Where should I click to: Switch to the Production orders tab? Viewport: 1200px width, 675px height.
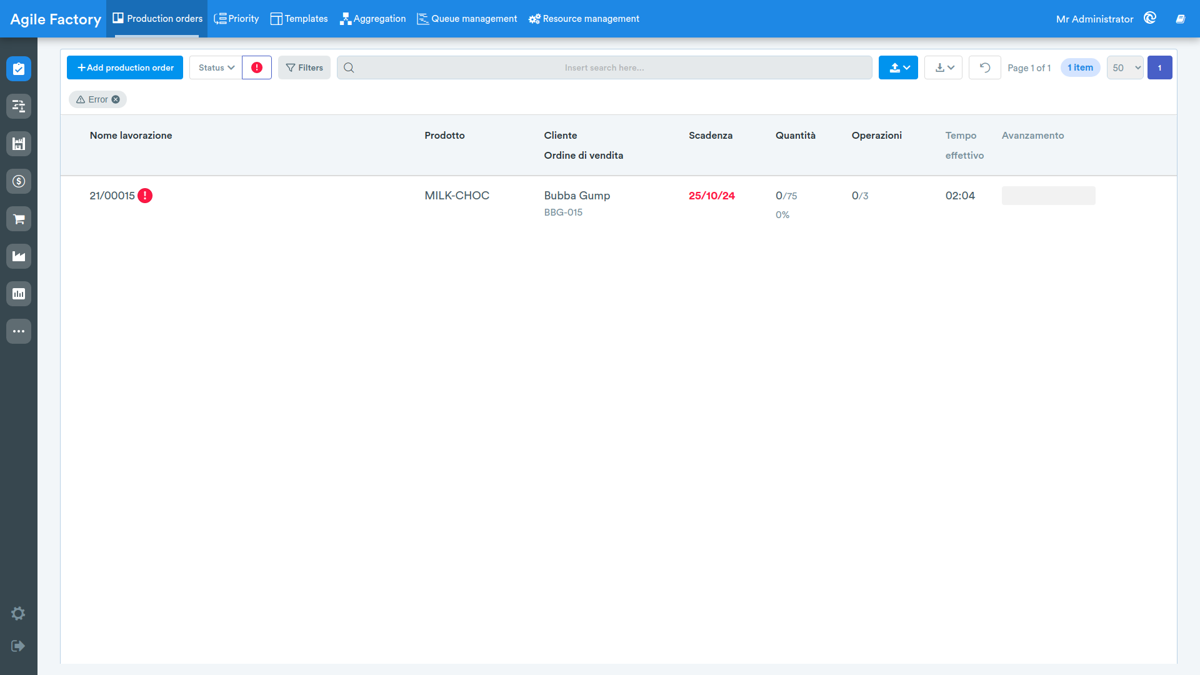[157, 19]
